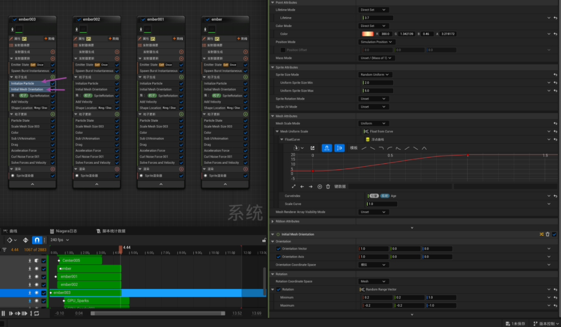Screen dimensions: 561x327
Task: Click the add-module plus in ember003's 粒子生成 section
Action: [x=52, y=77]
